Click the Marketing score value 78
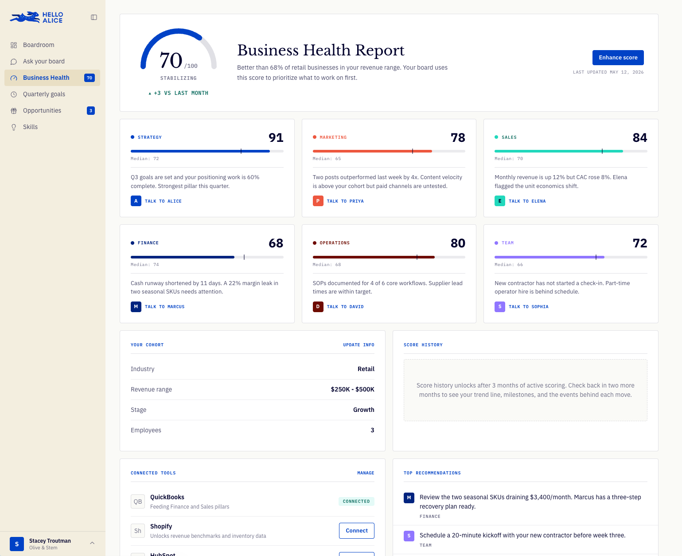 (x=458, y=137)
